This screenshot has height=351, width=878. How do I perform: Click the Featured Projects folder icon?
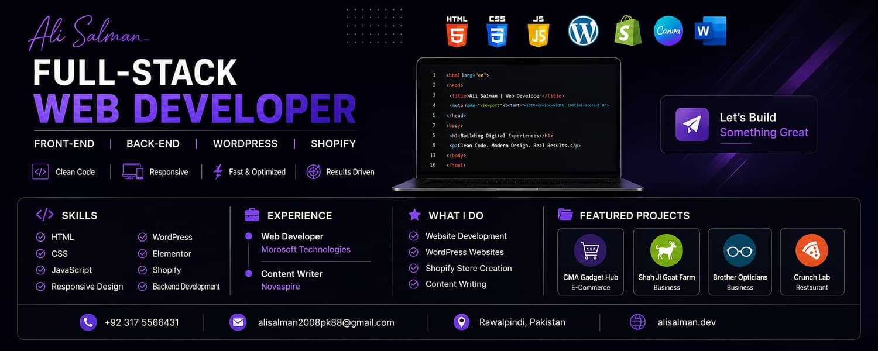click(x=565, y=215)
